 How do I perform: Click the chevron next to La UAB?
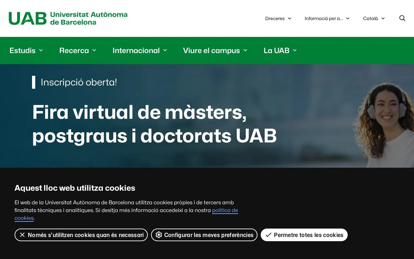pyautogui.click(x=295, y=50)
